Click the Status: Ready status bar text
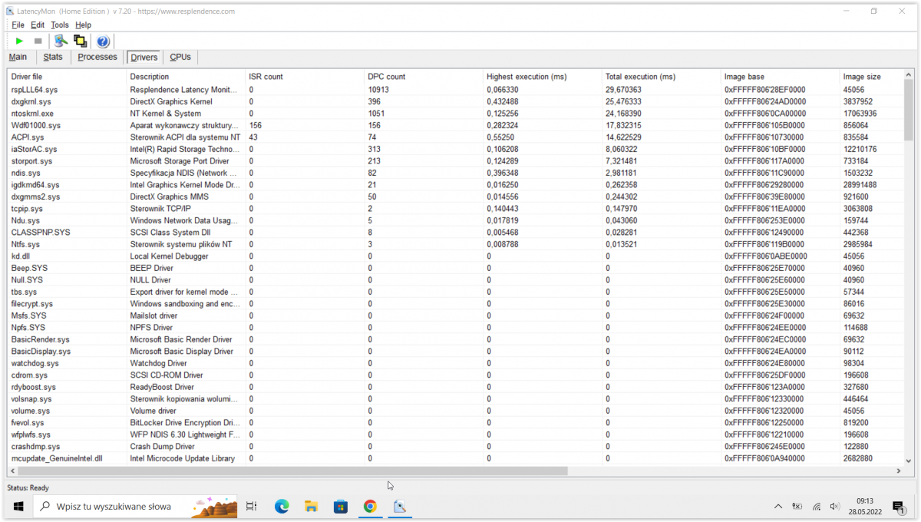921x522 pixels. 28,487
